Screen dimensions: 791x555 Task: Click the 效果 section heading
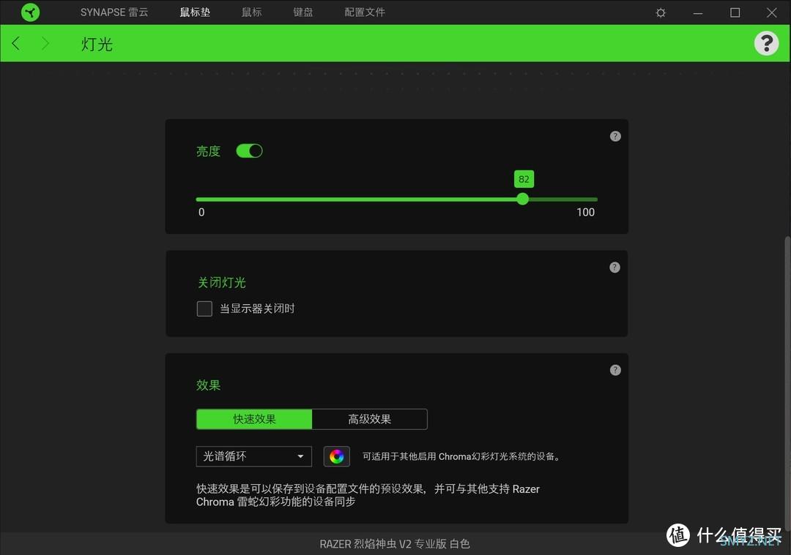[208, 385]
